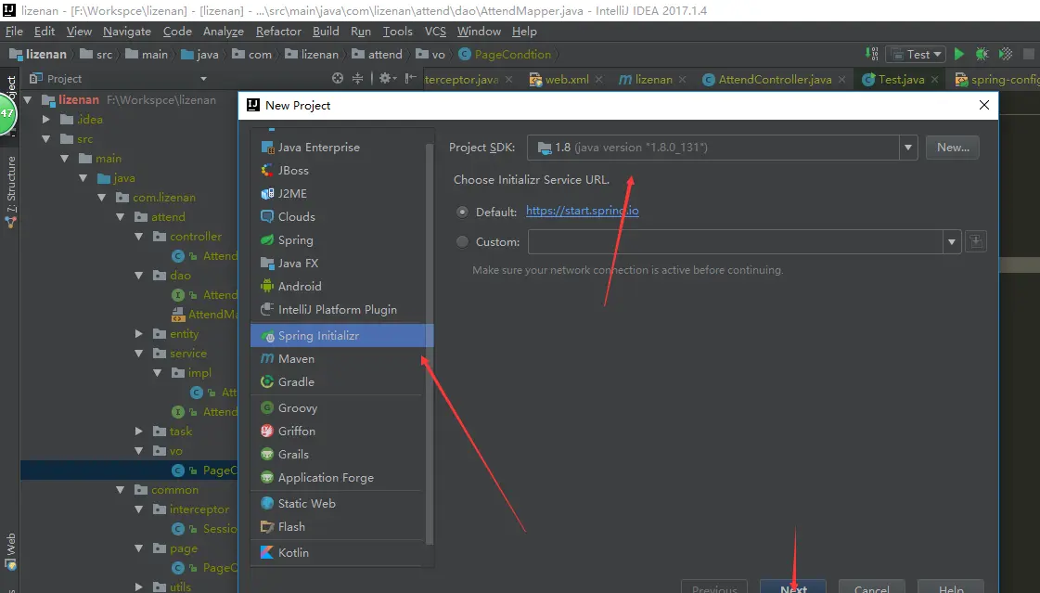
Task: Select Java Enterprise project type
Action: point(341,148)
